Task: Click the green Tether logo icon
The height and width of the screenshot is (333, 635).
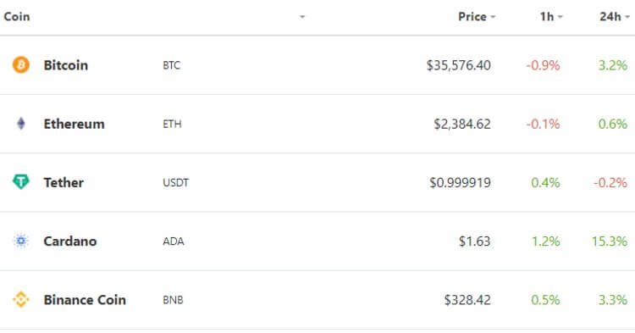Action: (x=20, y=182)
